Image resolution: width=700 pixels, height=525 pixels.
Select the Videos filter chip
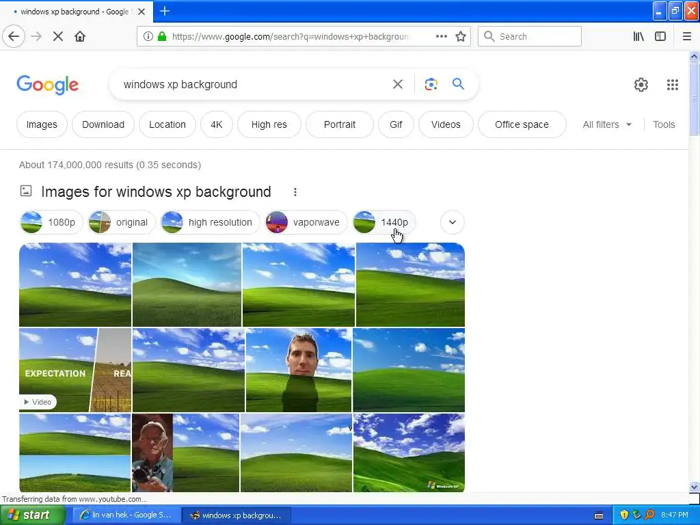[446, 124]
